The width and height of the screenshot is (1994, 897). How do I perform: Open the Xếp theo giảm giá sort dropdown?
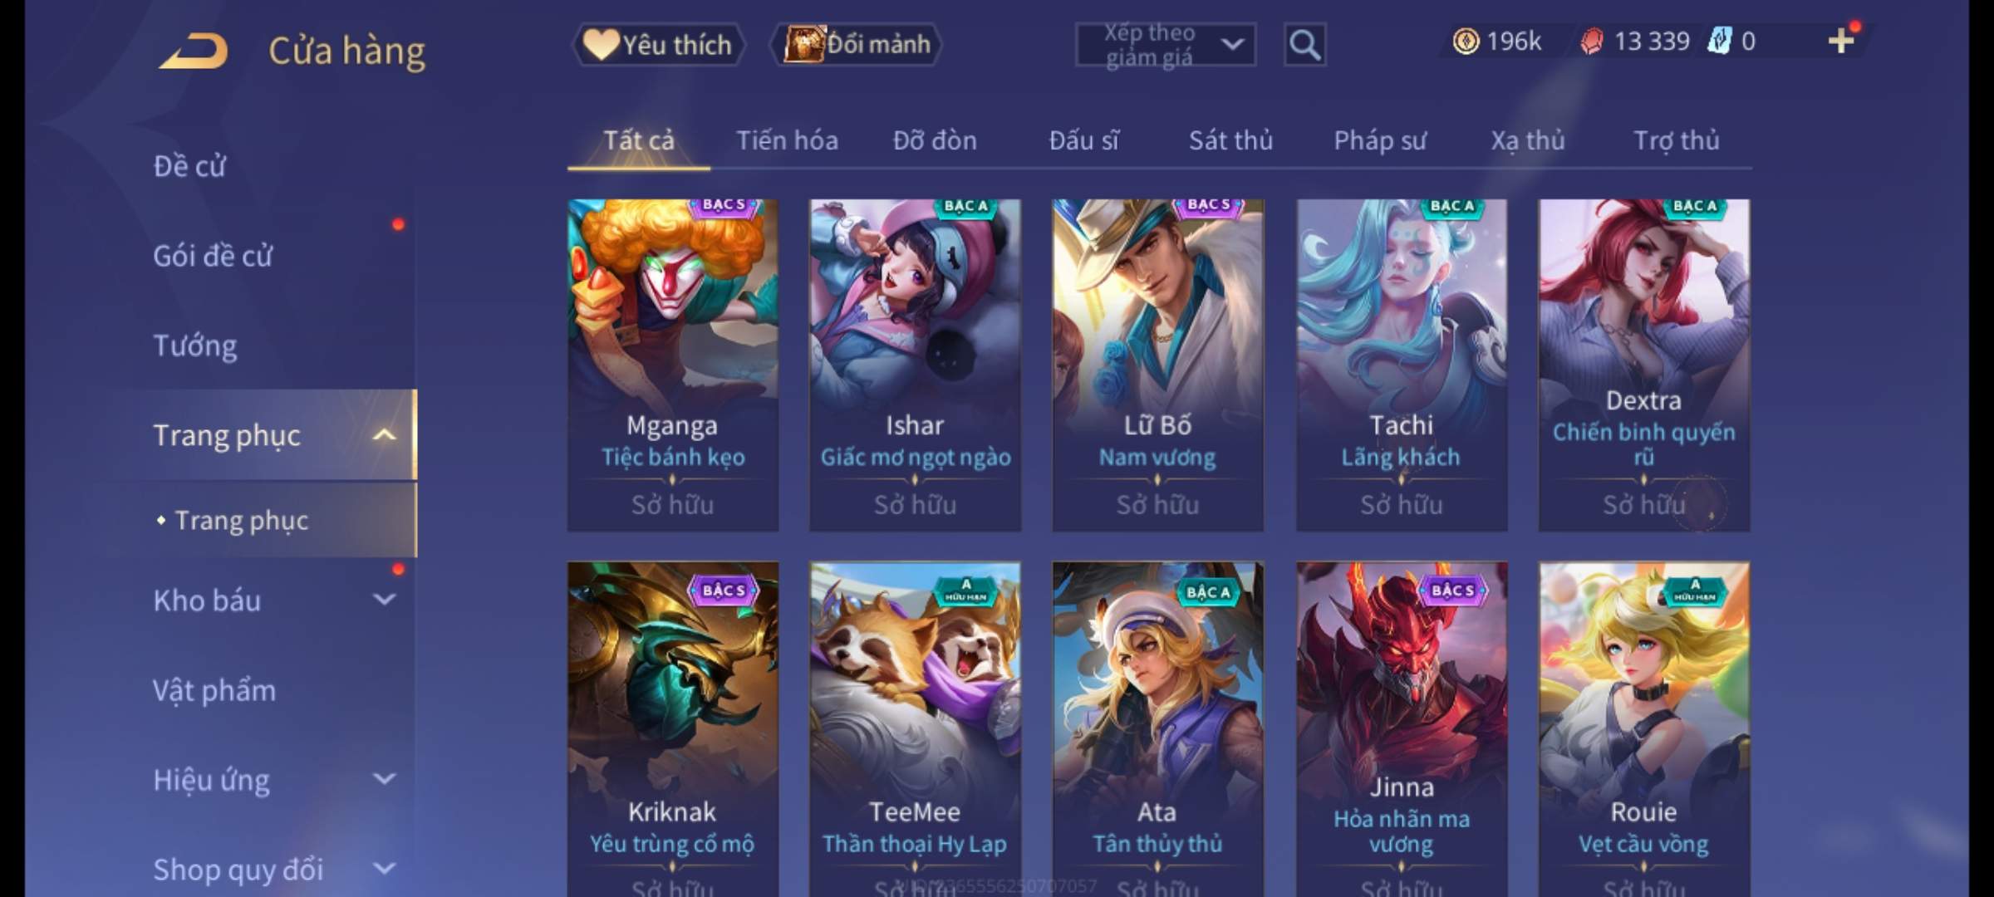click(1165, 45)
